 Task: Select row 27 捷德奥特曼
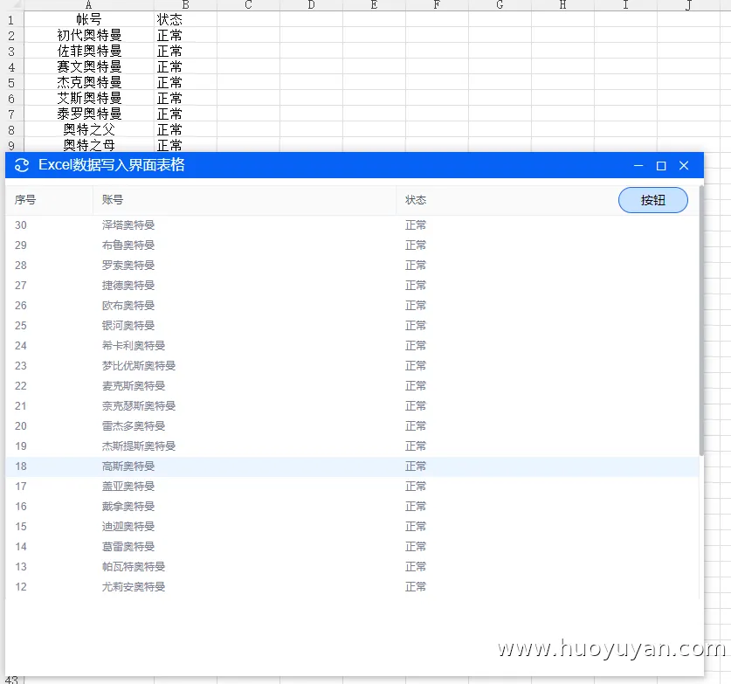click(x=352, y=286)
